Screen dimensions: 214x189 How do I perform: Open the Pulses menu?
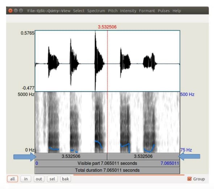164,11
